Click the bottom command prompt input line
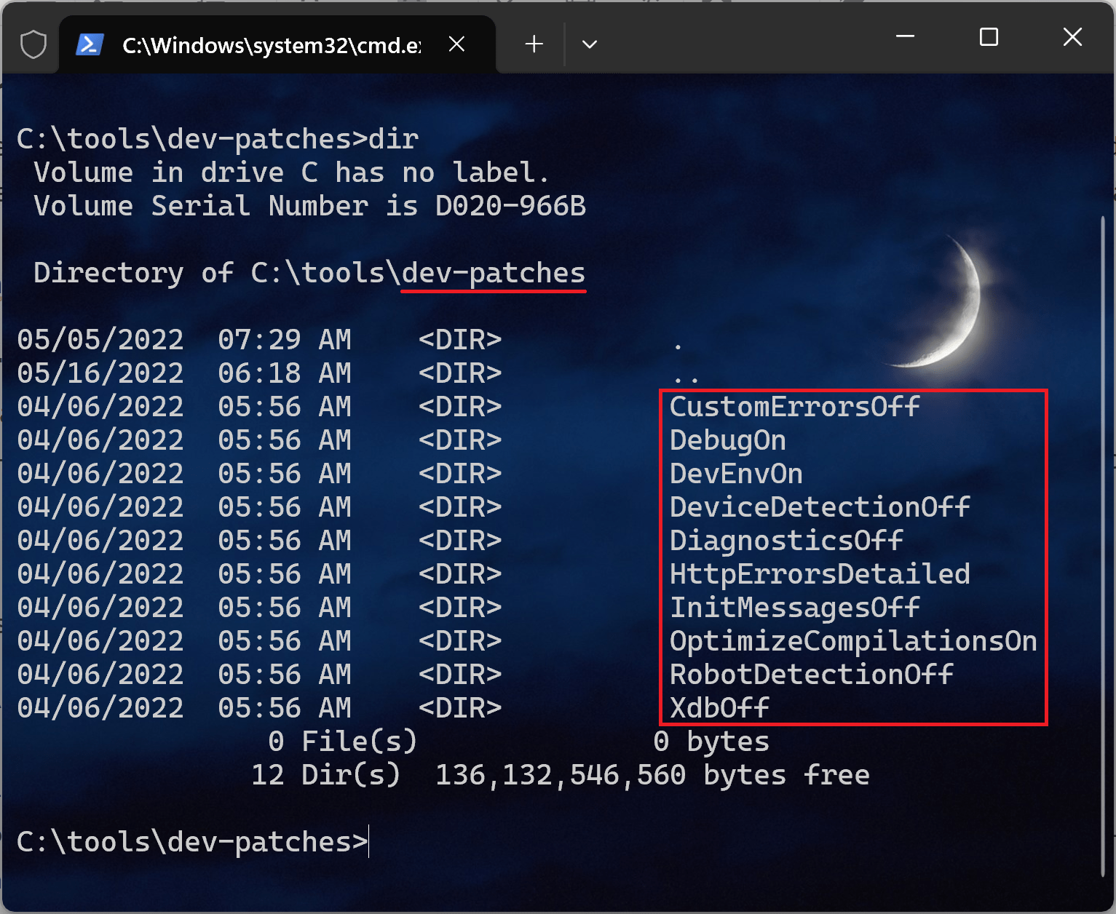 (193, 842)
